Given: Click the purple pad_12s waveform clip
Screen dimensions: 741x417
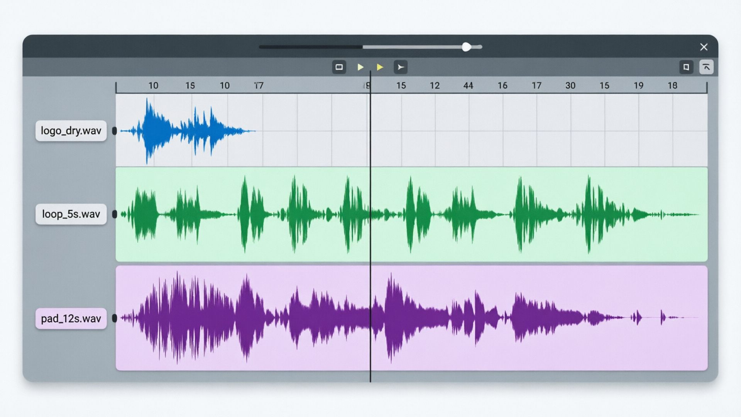Looking at the screenshot, I should tap(411, 318).
